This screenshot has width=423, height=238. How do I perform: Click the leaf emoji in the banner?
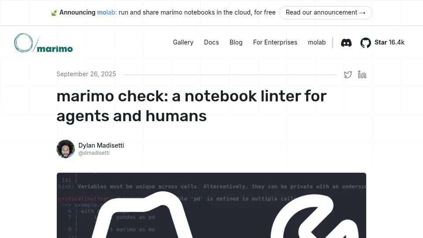point(54,13)
